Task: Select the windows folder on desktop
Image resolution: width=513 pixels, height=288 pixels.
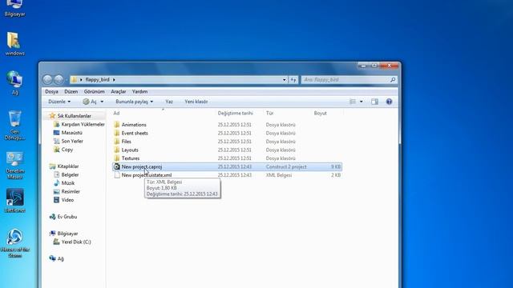Action: (x=14, y=44)
